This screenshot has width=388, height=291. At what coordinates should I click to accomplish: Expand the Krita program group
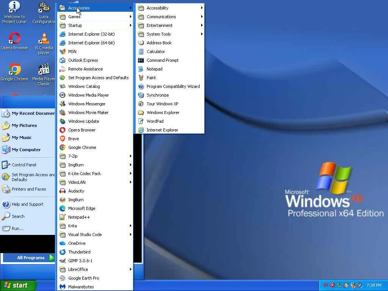[x=95, y=226]
